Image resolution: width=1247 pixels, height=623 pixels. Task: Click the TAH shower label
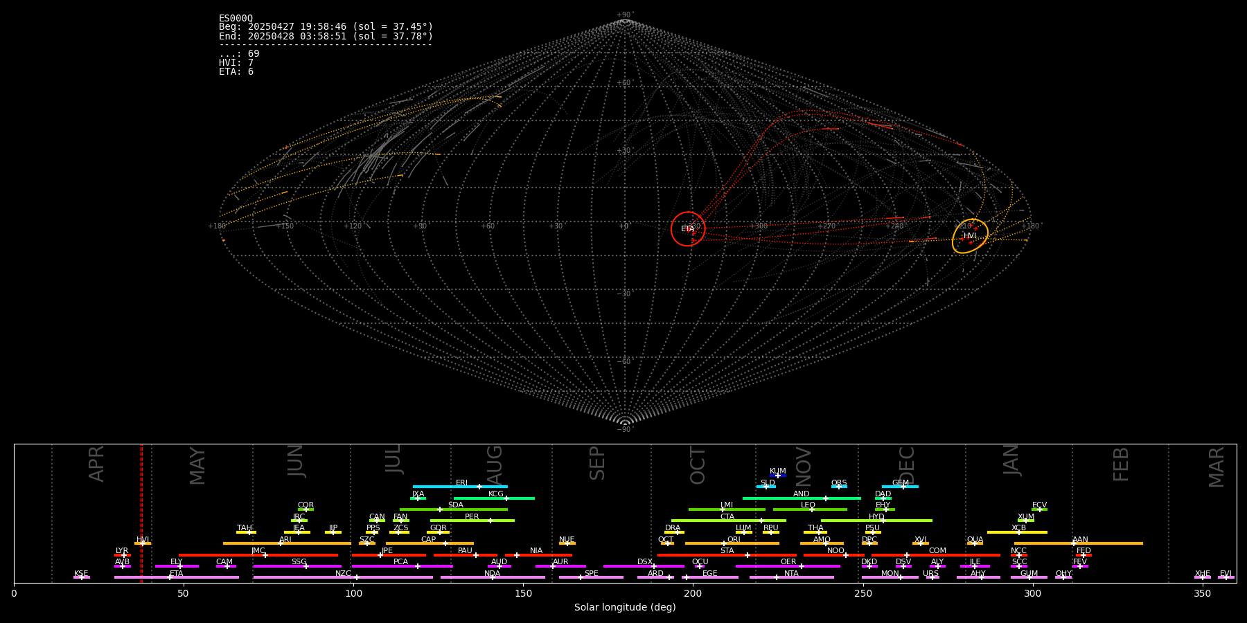(245, 528)
